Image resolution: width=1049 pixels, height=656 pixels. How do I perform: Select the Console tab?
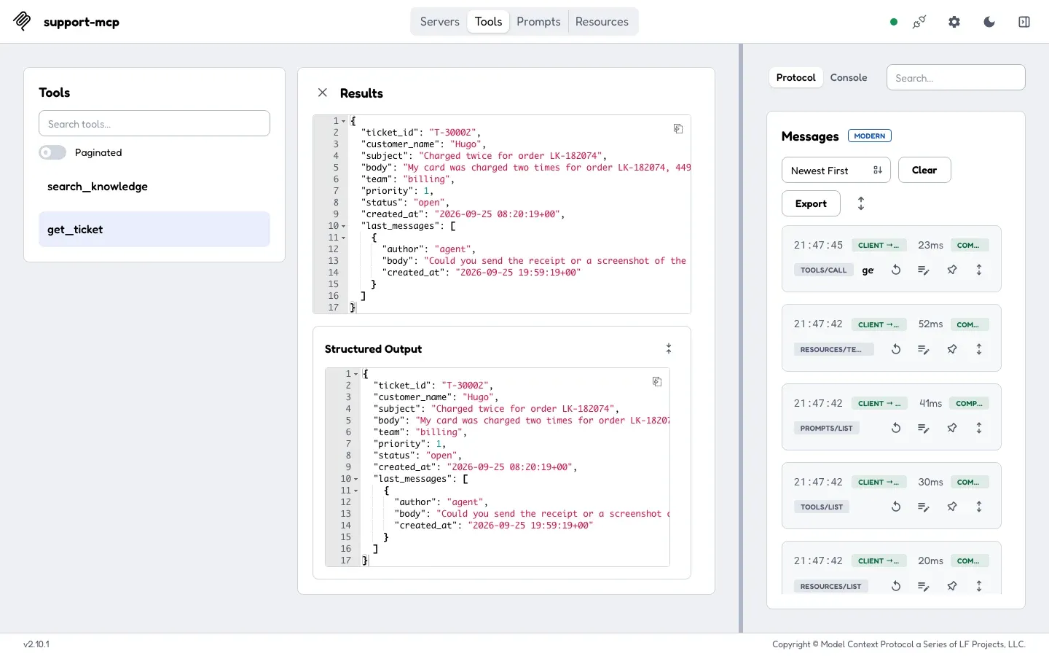[849, 77]
